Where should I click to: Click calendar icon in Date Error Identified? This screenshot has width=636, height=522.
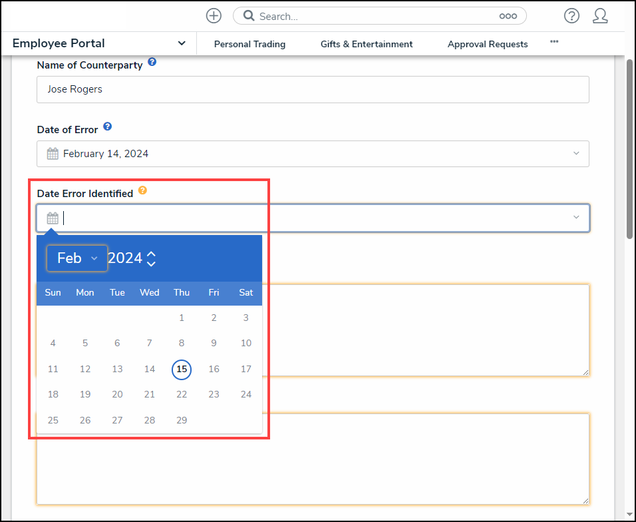(x=53, y=218)
